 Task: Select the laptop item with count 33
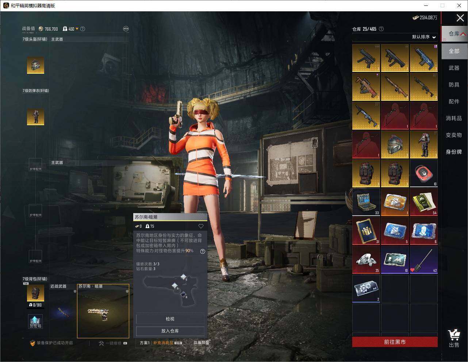(366, 202)
